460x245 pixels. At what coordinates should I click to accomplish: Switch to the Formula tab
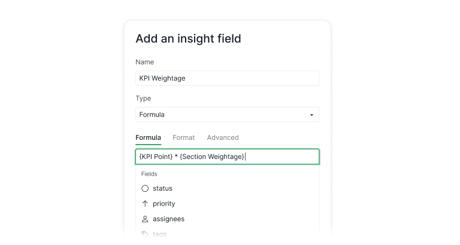148,137
